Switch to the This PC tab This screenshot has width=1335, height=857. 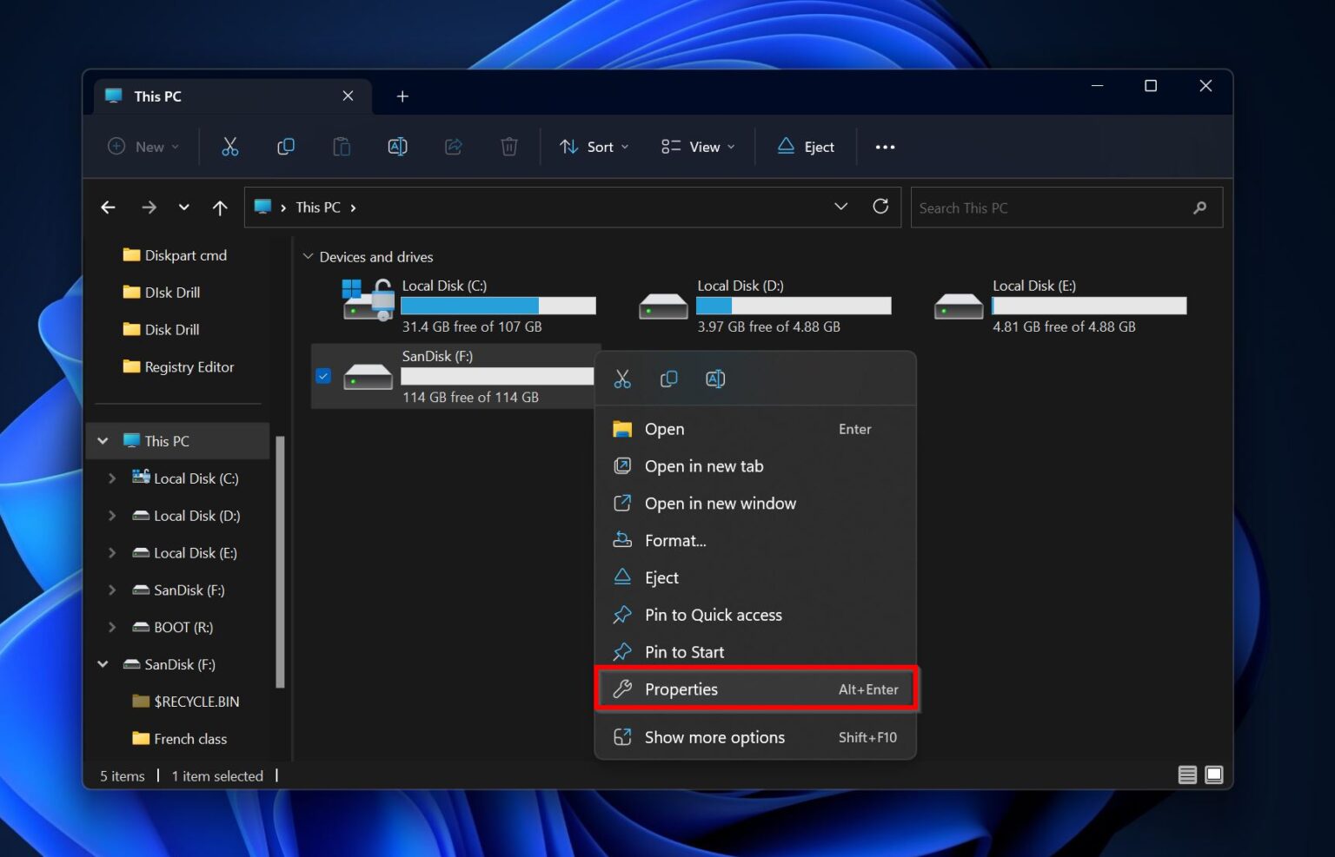click(x=156, y=96)
